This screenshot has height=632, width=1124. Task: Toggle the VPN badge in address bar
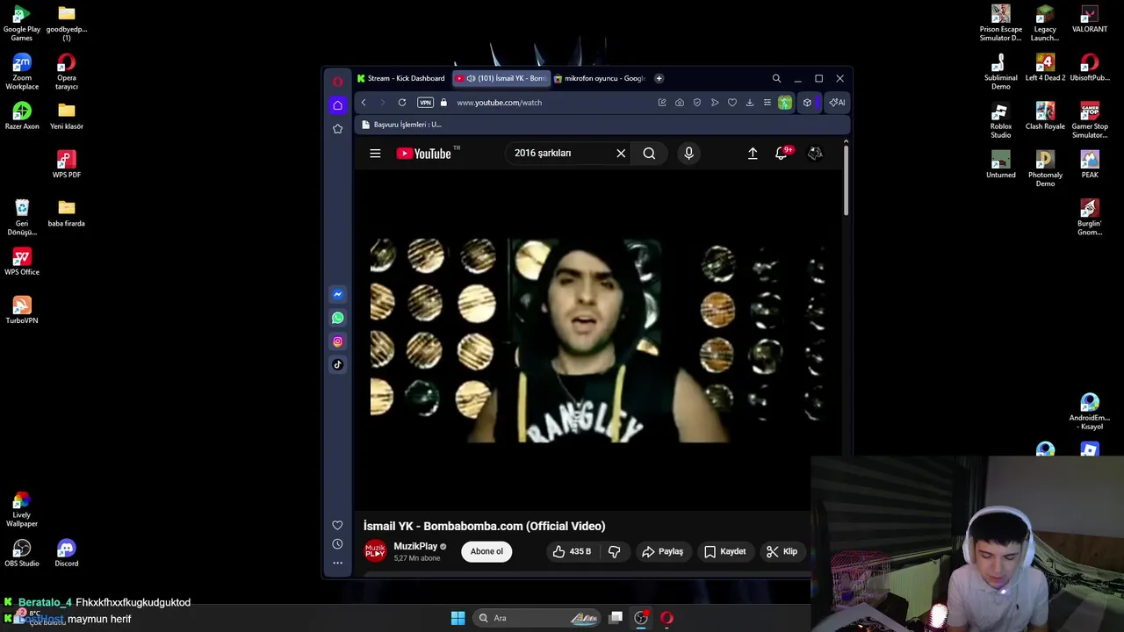point(425,103)
